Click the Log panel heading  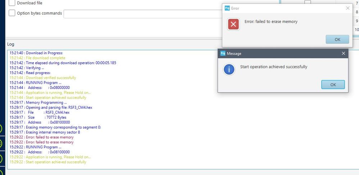(10, 44)
